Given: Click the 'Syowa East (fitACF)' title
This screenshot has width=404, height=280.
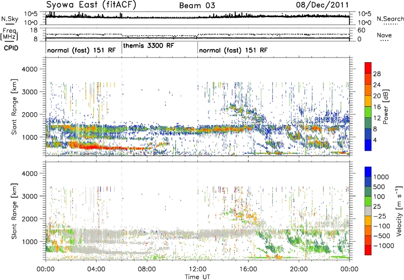Looking at the screenshot, I should tap(91, 5).
